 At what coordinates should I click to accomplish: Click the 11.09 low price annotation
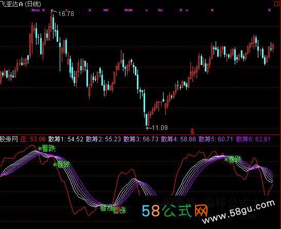point(160,128)
